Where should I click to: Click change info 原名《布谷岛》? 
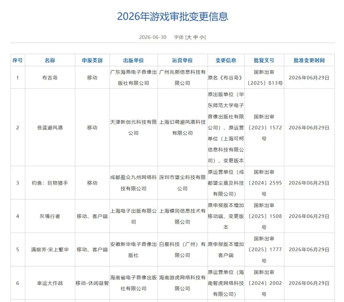(225, 78)
